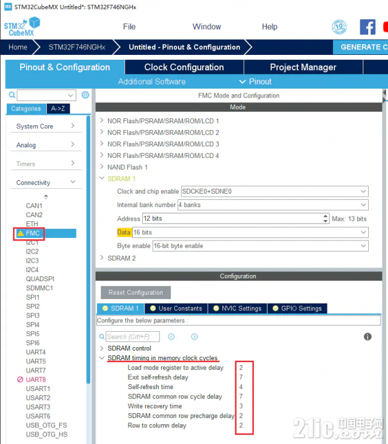Open the Pinout dropdown menu
The image size is (388, 444).
[x=255, y=81]
